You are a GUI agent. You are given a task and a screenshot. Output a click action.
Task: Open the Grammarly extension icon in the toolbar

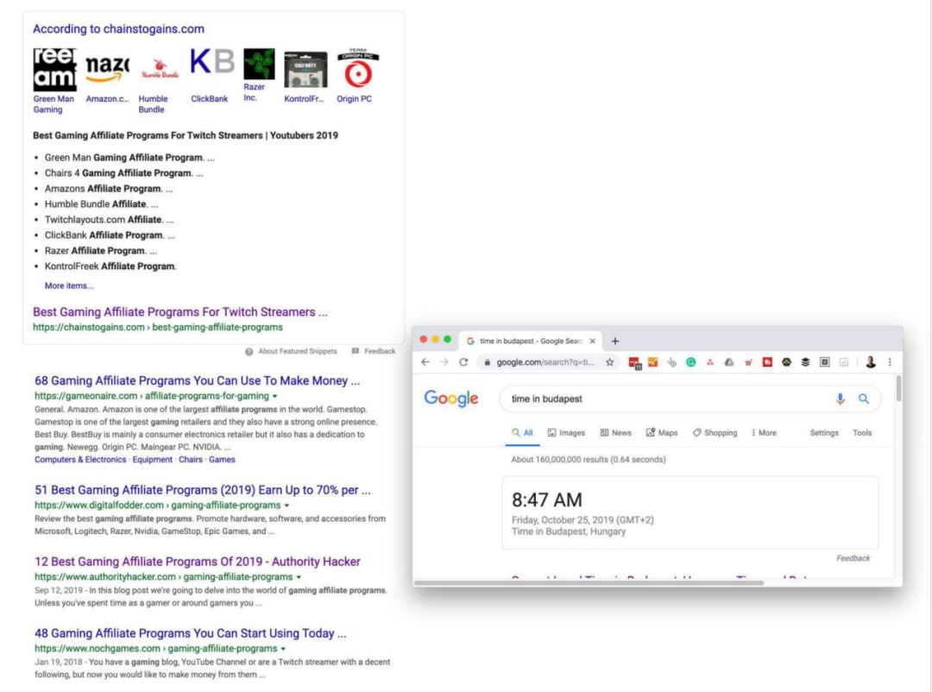(690, 362)
